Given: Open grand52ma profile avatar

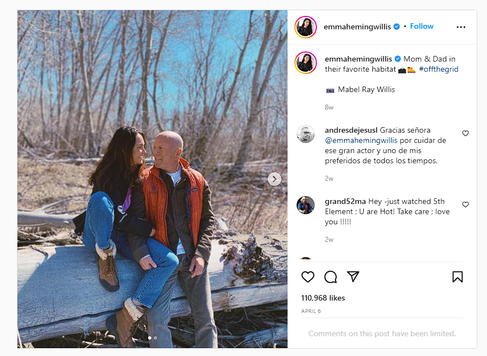Looking at the screenshot, I should coord(306,205).
